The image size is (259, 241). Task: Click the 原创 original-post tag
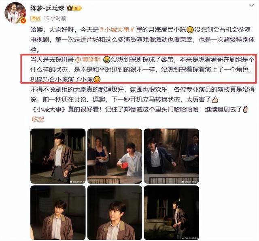[x=36, y=19]
